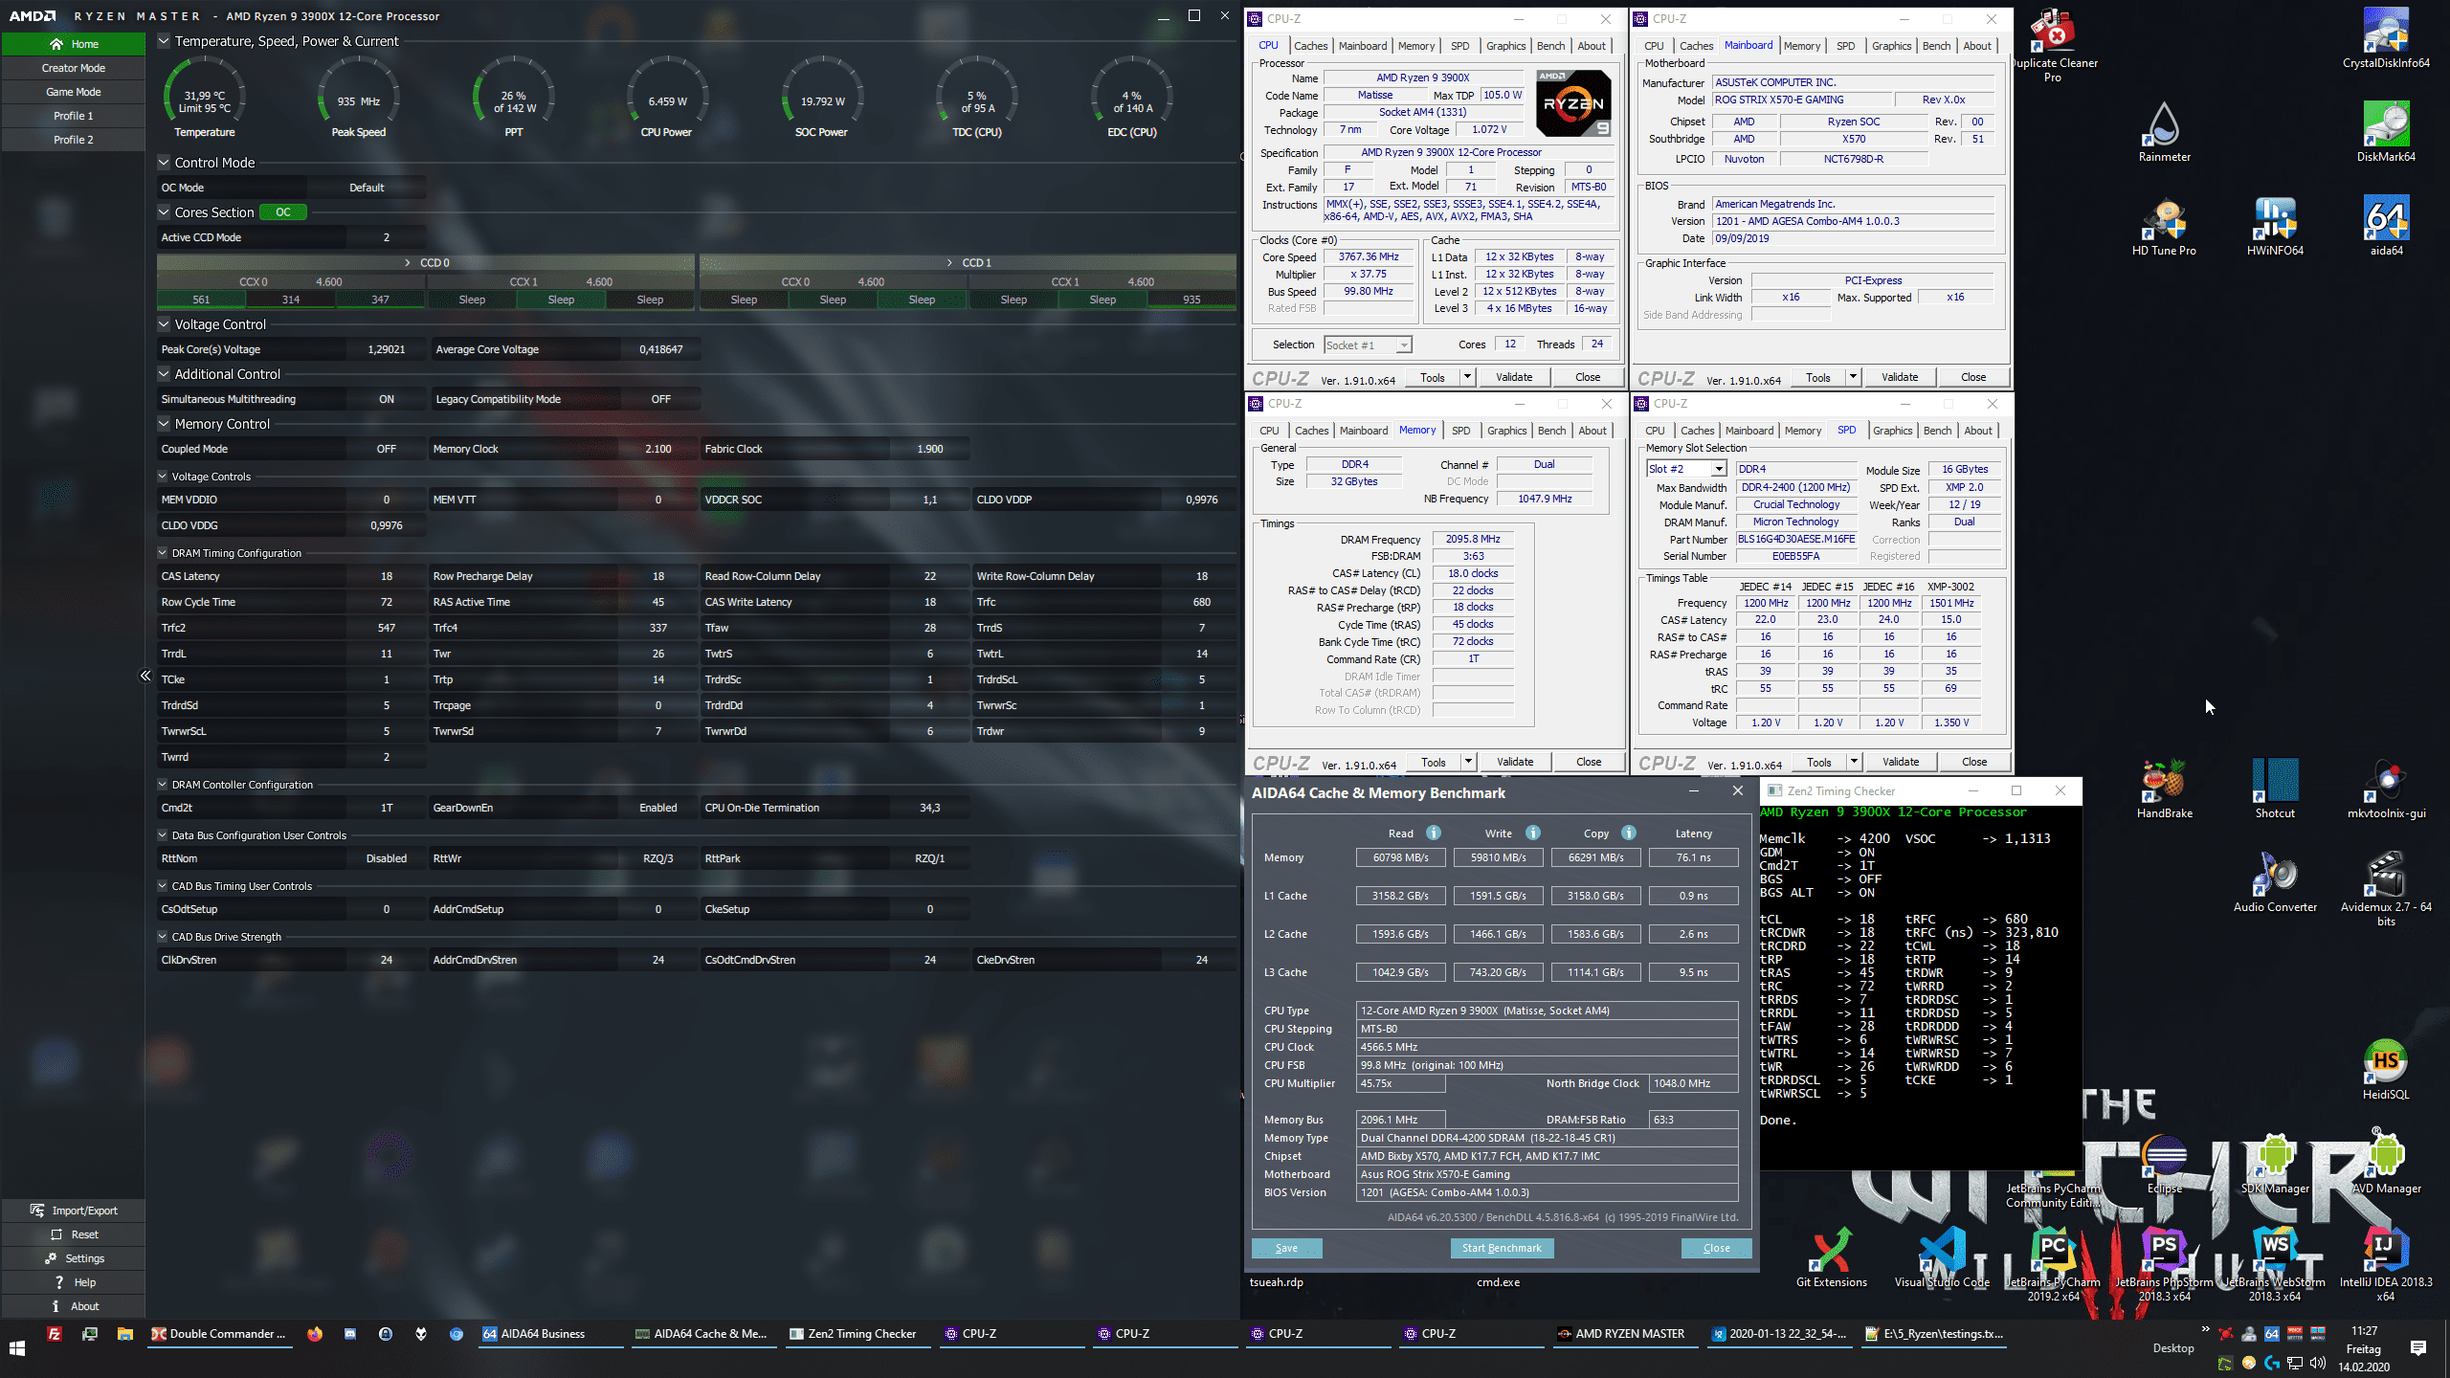Select the HeidiSQL desktop icon

pyautogui.click(x=2386, y=1070)
